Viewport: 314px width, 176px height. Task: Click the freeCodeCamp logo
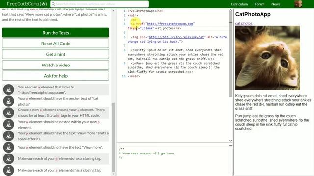pos(26,4)
